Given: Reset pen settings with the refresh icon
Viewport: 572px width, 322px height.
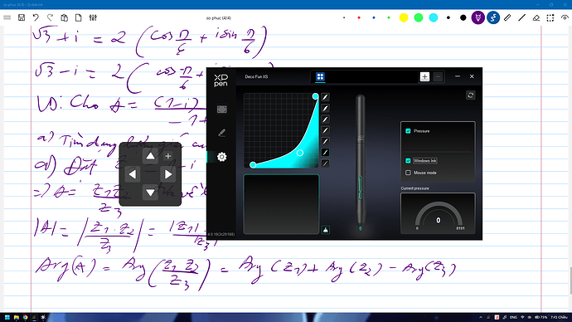Looking at the screenshot, I should click(x=471, y=95).
